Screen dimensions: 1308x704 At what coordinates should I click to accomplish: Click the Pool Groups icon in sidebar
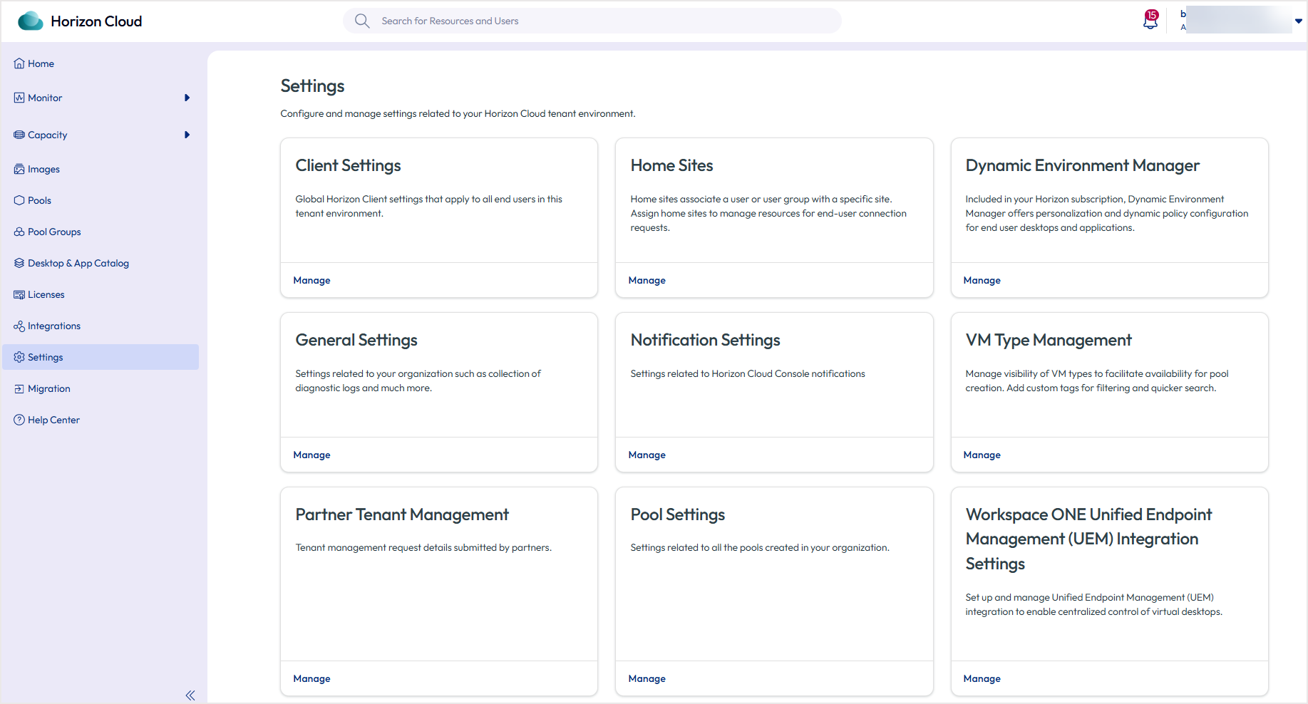click(x=19, y=232)
